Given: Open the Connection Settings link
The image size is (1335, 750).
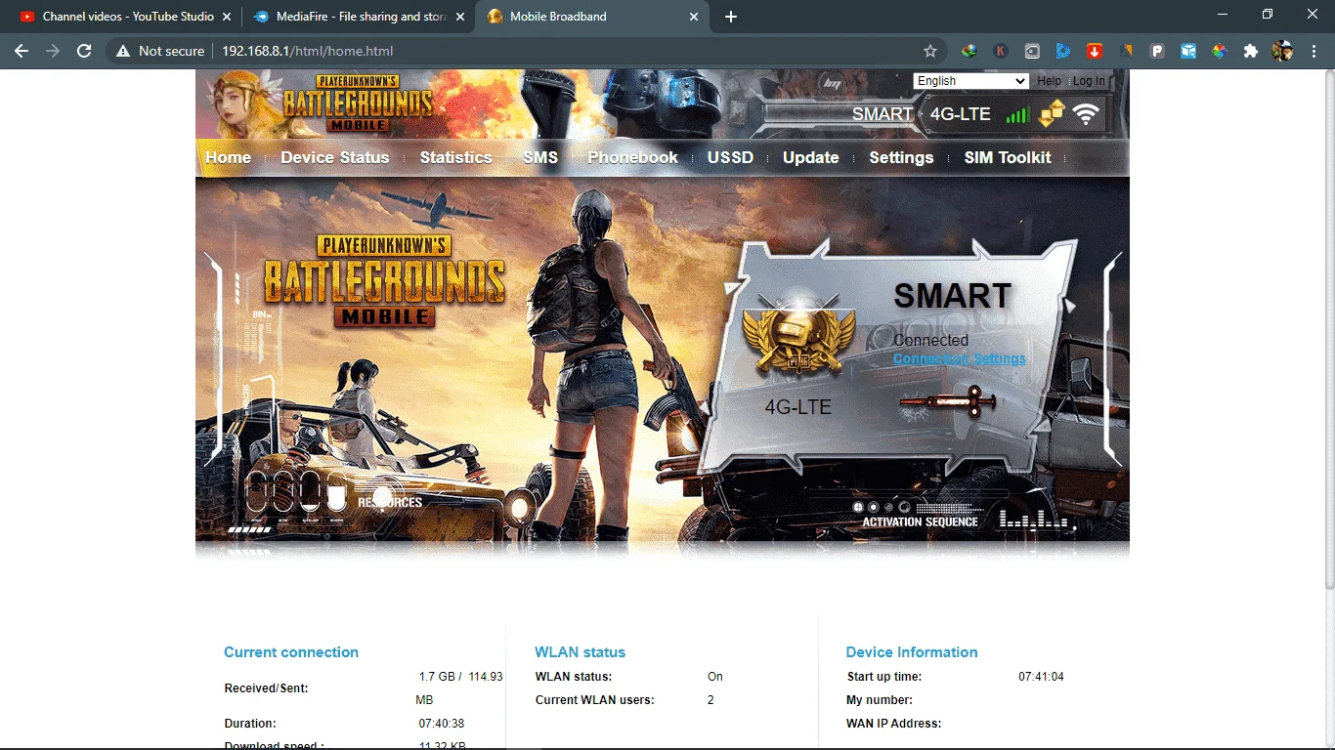Looking at the screenshot, I should point(960,358).
